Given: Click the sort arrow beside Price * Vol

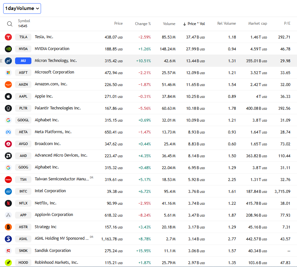Looking at the screenshot, I should pos(184,24).
